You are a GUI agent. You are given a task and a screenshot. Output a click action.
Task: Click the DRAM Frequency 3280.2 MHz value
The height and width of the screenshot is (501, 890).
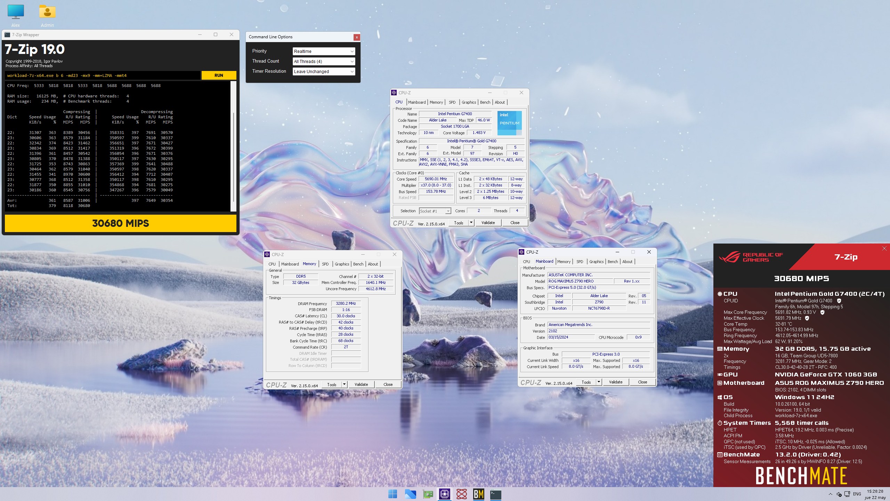[346, 303]
